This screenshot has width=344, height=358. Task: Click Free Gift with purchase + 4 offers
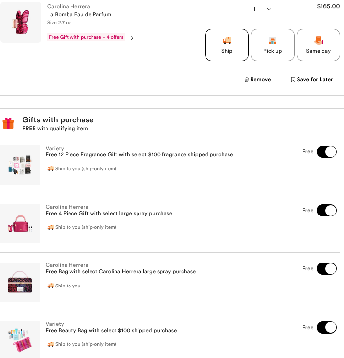click(x=86, y=37)
